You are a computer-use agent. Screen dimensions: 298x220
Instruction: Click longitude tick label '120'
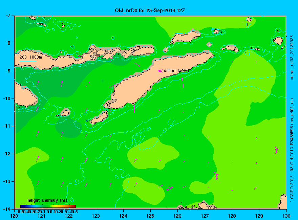tap(15, 216)
